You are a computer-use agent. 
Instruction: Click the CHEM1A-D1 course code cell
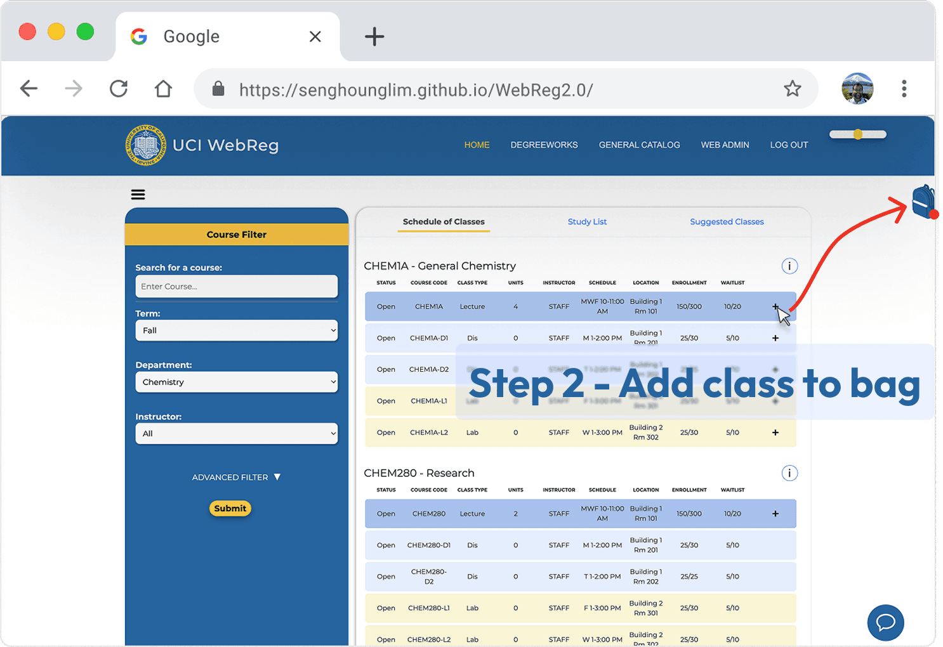tap(429, 338)
